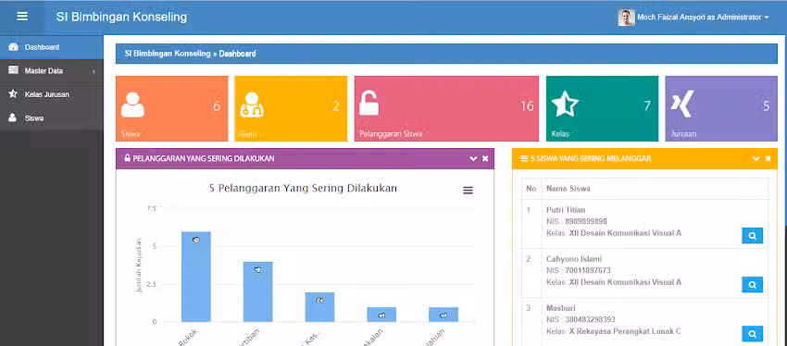Open the Kelas Jurusan sidebar item
Viewport: 787px width, 346px height.
52,94
